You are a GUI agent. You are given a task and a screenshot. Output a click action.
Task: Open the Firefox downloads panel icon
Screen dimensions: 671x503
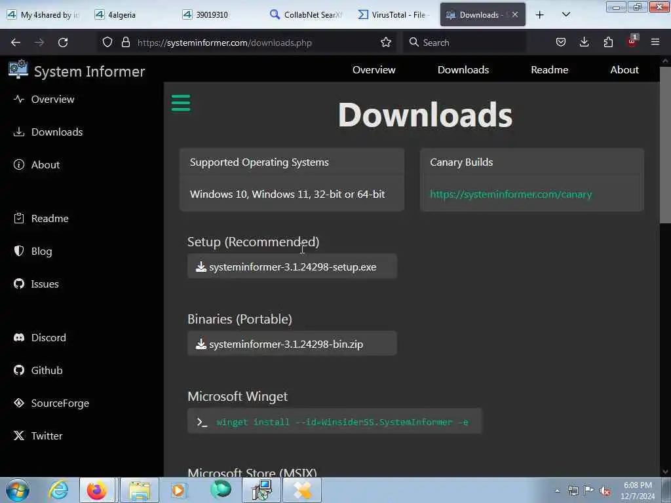[x=584, y=42]
